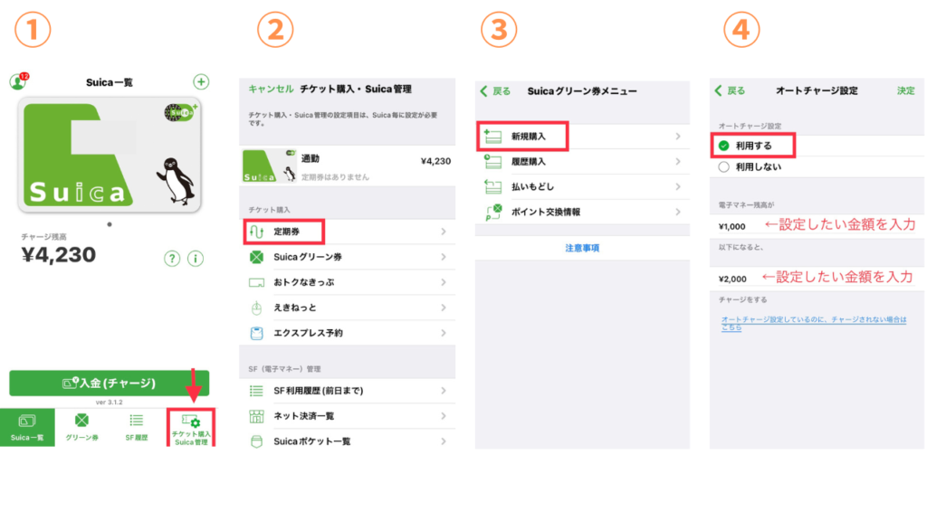The image size is (927, 521).
Task: Tap 決定 to confirm auto-charge settings
Action: [905, 90]
